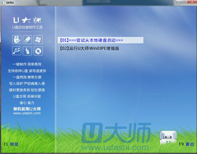The height and width of the screenshot is (154, 197).
Task: Click the 随时更换系统 轻松便捷 text line
Action: [27, 90]
